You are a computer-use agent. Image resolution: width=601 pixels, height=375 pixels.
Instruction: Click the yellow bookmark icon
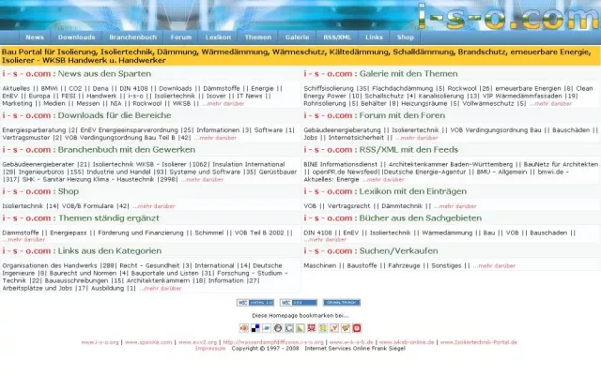tap(323, 328)
